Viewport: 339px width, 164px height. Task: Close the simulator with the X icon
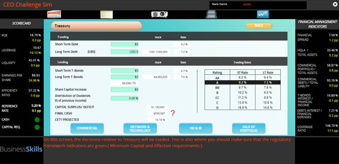click(335, 4)
